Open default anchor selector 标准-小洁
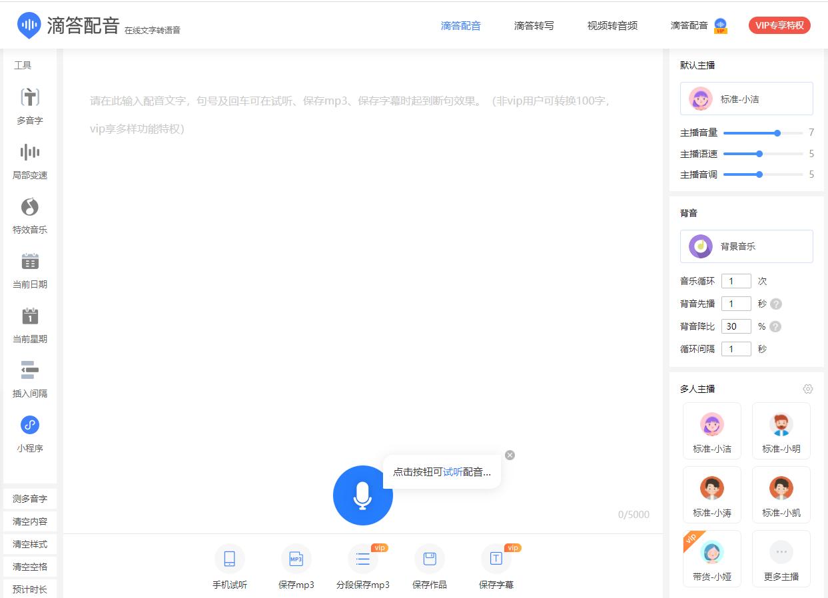Image resolution: width=828 pixels, height=598 pixels. (746, 99)
